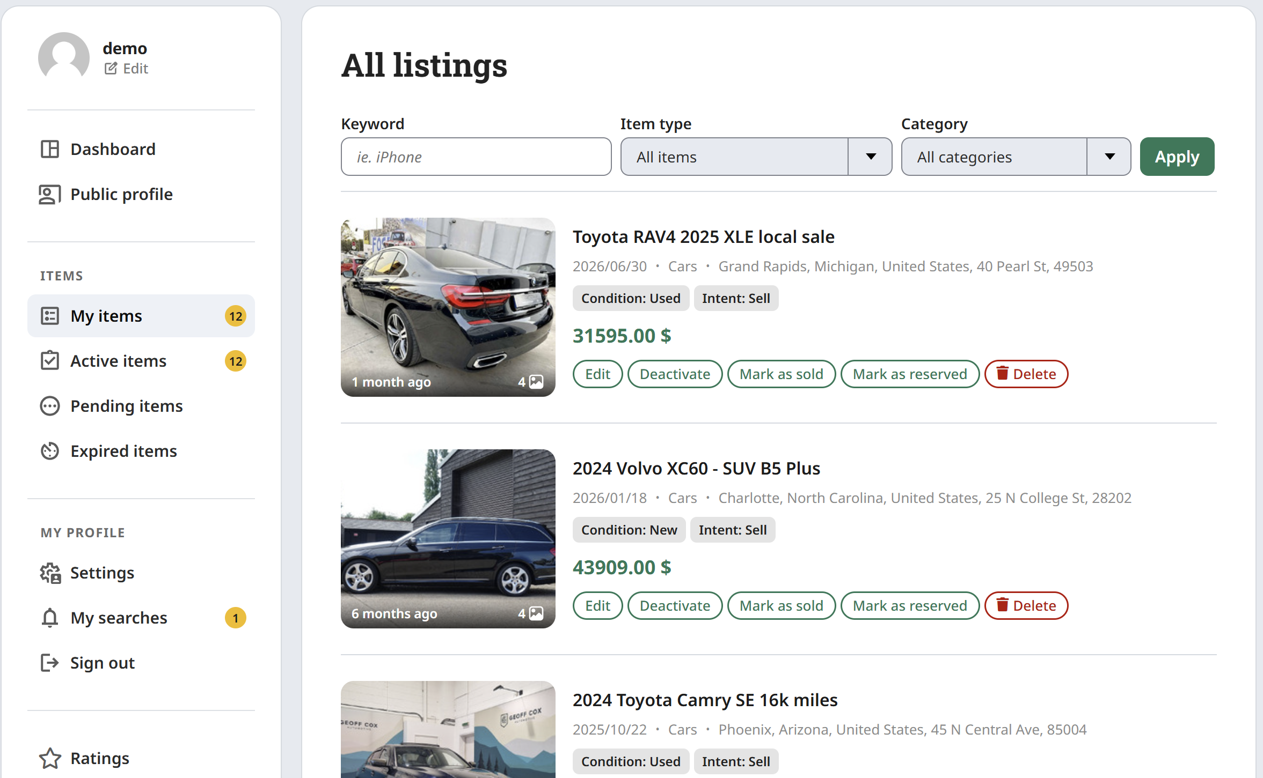Edit the Toyota RAV4 listing
Image resolution: width=1263 pixels, height=778 pixels.
(x=597, y=374)
